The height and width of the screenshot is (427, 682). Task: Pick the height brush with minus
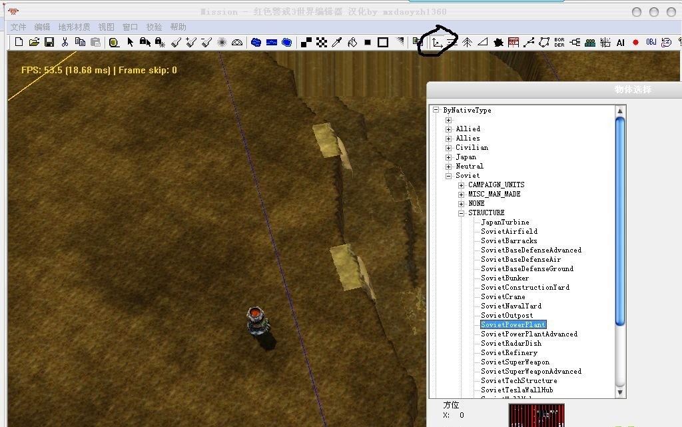[x=206, y=42]
